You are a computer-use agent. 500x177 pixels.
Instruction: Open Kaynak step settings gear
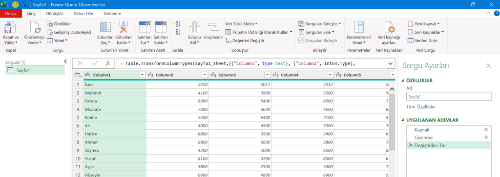pyautogui.click(x=486, y=130)
